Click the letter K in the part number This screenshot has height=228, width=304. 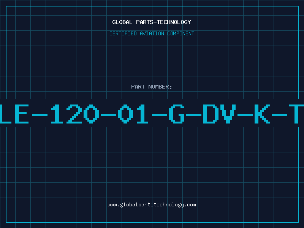(x=262, y=114)
